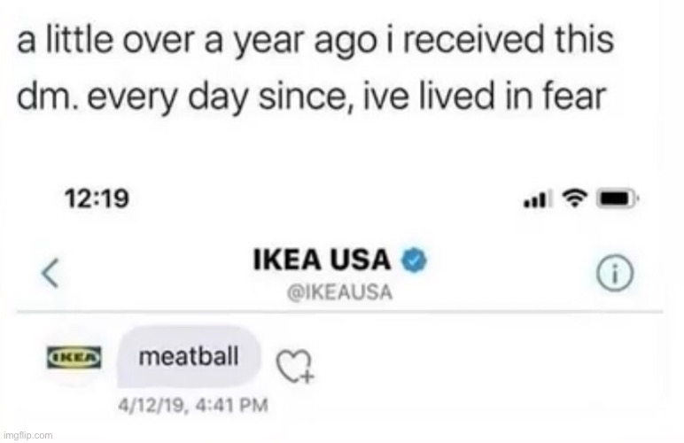Click the word meatball inside the bubble

point(189,357)
